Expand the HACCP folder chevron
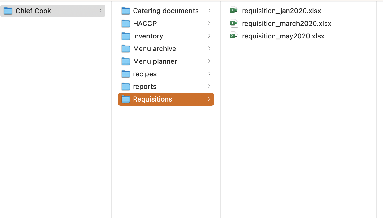 coord(209,23)
